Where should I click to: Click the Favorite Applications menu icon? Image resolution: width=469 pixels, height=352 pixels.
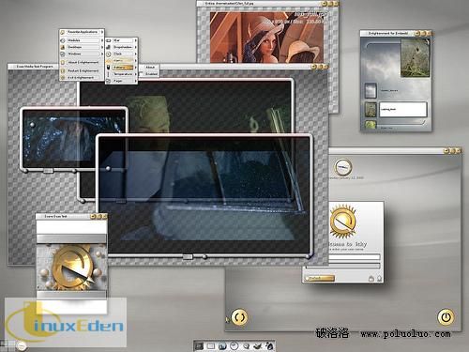point(63,32)
